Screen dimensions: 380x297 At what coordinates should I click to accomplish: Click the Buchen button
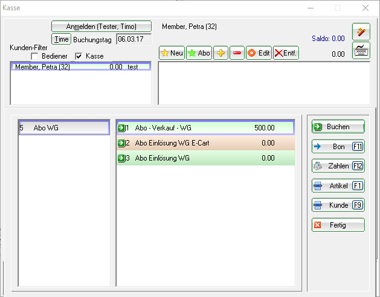pyautogui.click(x=338, y=127)
